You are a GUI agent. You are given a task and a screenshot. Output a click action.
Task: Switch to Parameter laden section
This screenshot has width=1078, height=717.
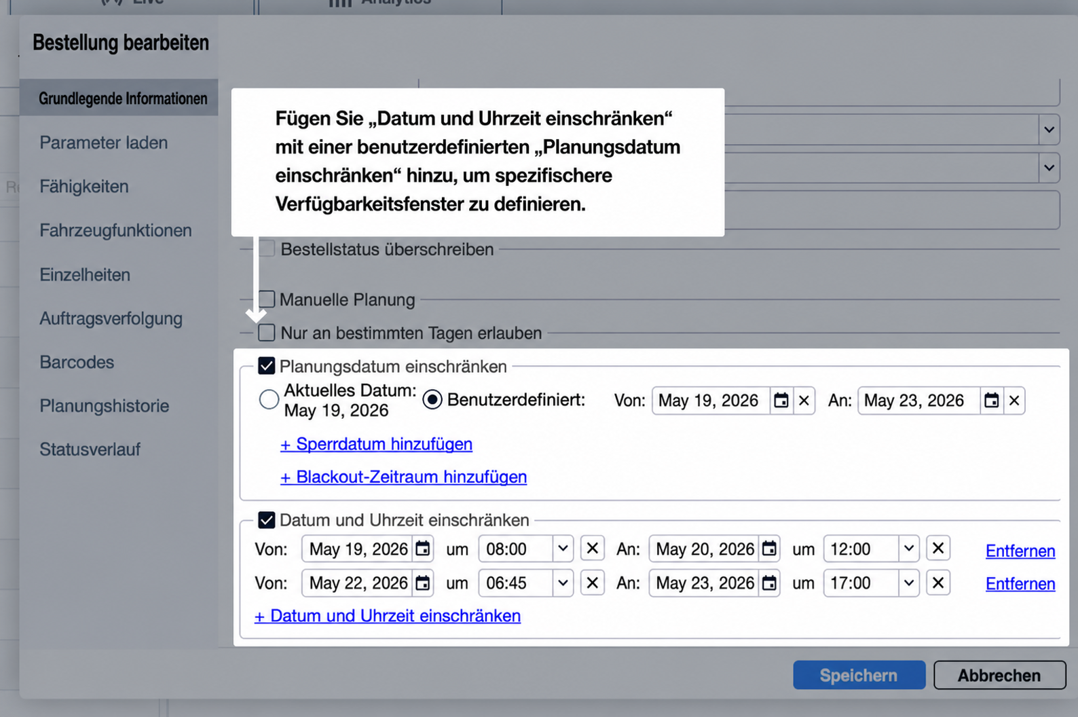click(x=103, y=143)
